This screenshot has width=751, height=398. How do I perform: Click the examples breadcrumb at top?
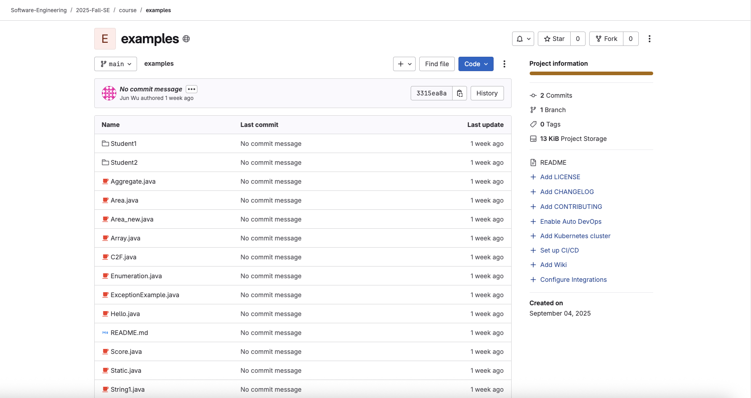click(158, 10)
